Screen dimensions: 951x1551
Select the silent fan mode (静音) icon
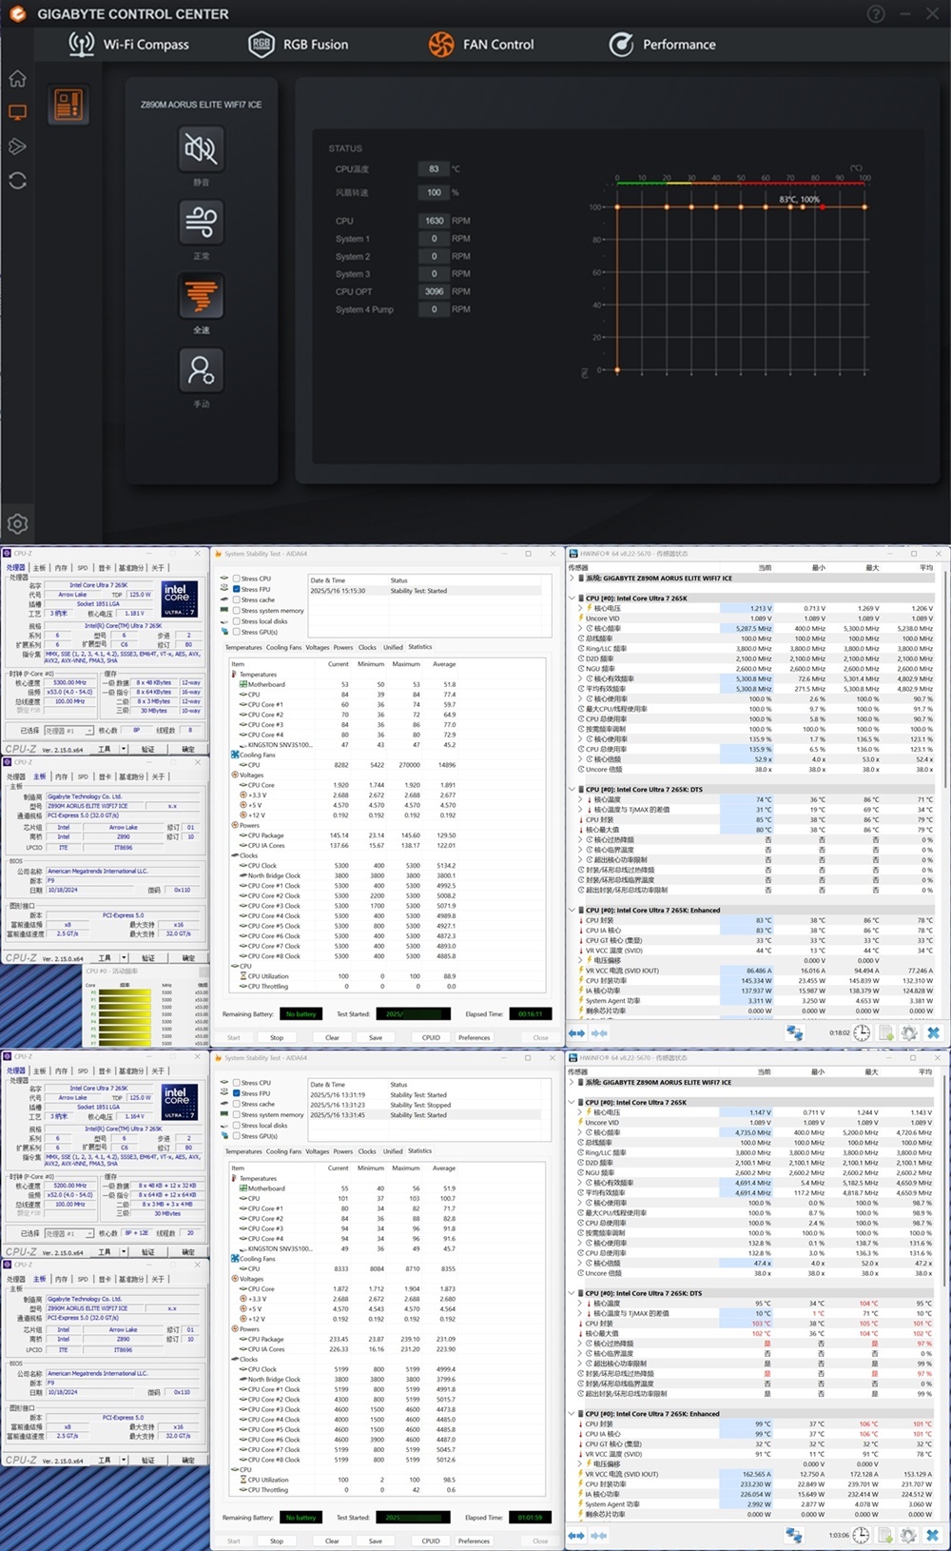201,148
